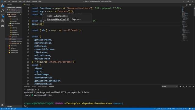Open firebase.json in explorer
The width and height of the screenshot is (195, 110).
(14, 53)
